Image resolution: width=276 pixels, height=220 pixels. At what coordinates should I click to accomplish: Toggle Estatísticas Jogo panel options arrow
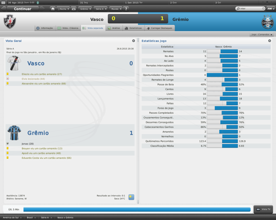270,41
